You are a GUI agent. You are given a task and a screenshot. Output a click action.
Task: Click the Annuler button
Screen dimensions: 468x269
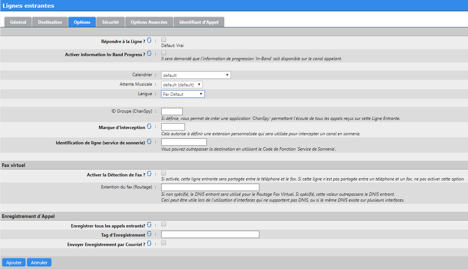click(x=39, y=262)
